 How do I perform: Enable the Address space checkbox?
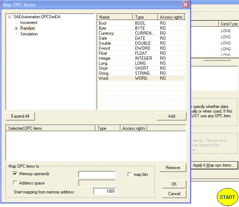pos(15,183)
